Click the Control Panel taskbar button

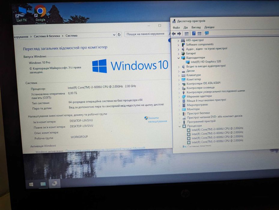pos(43,184)
